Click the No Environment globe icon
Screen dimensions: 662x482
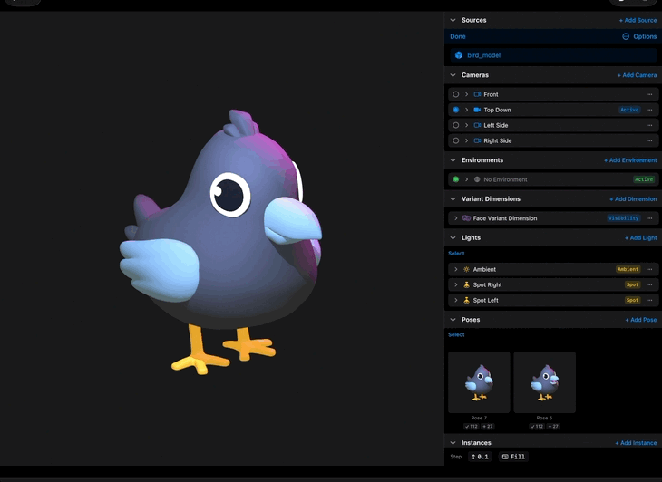[477, 179]
